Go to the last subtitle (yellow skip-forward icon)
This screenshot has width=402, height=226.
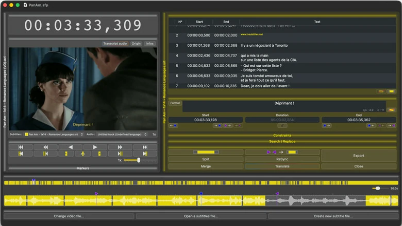coord(145,154)
